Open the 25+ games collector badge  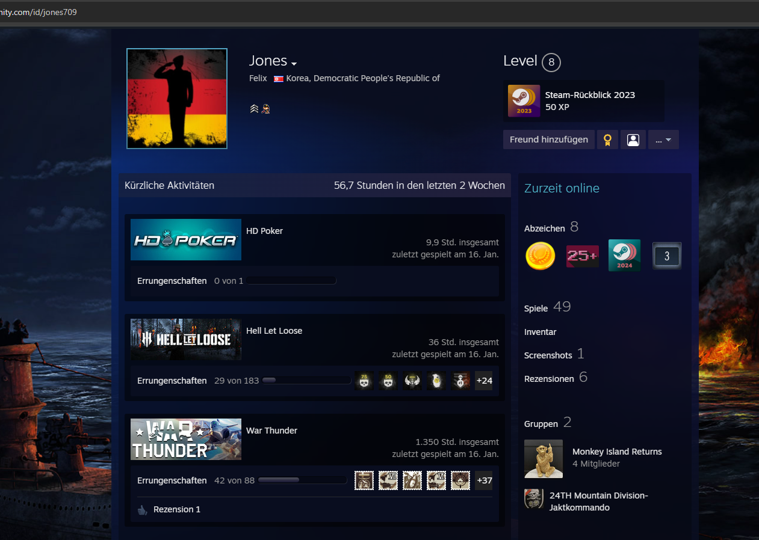pyautogui.click(x=582, y=256)
